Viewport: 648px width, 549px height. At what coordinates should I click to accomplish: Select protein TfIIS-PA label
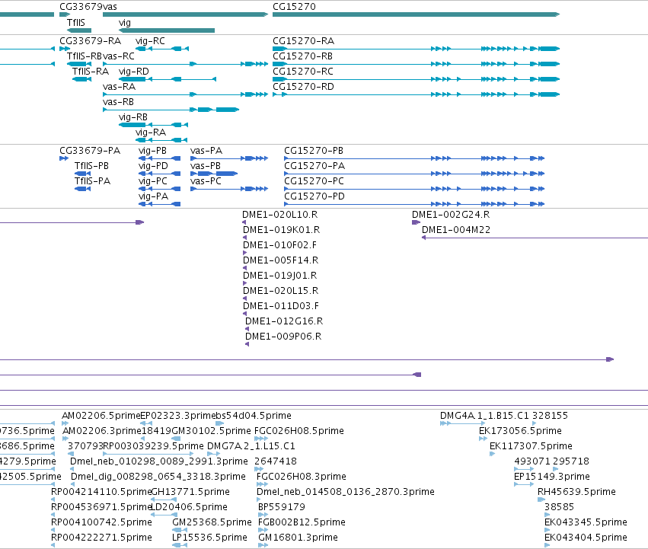[92, 181]
